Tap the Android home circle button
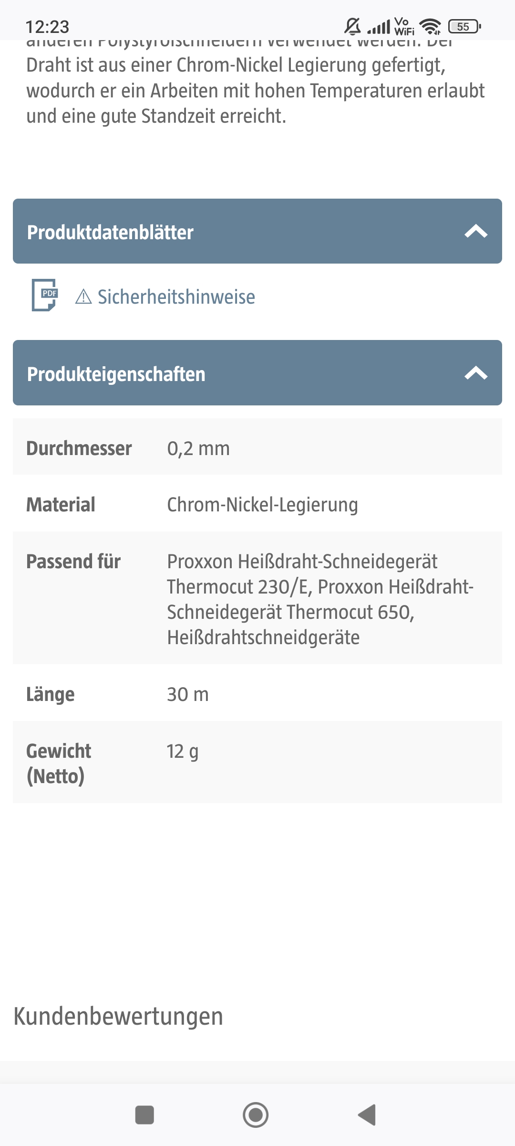515x1146 pixels. (x=256, y=1115)
